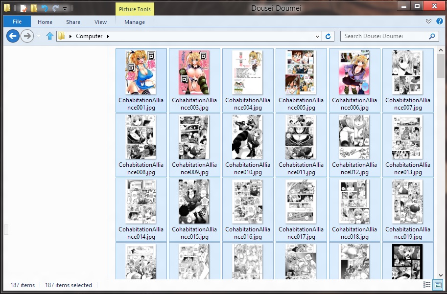Image resolution: width=447 pixels, height=294 pixels.
Task: Expand the breadcrumb arrow before Computer
Action: pyautogui.click(x=70, y=36)
